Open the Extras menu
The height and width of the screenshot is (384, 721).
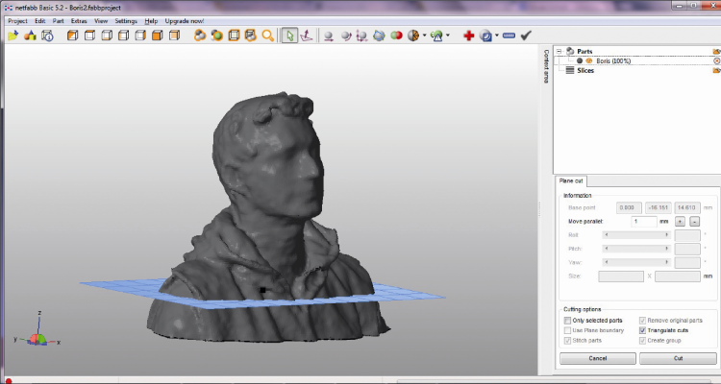79,21
